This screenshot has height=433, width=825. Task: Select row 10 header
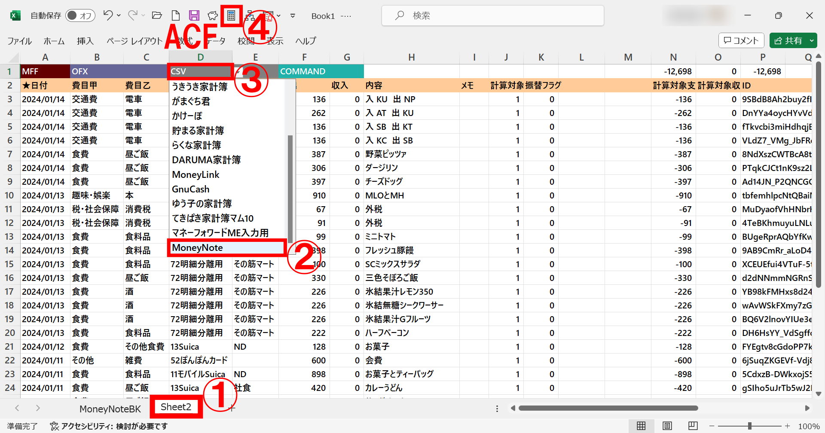click(9, 195)
